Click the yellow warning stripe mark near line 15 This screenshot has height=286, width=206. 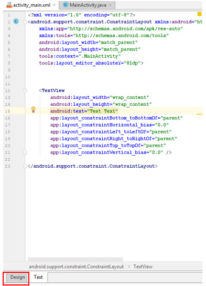coord(200,114)
